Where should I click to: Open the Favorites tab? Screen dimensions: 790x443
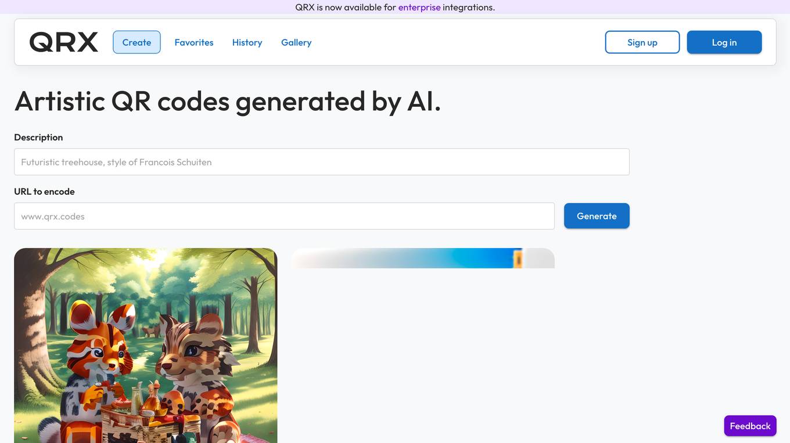pyautogui.click(x=194, y=42)
